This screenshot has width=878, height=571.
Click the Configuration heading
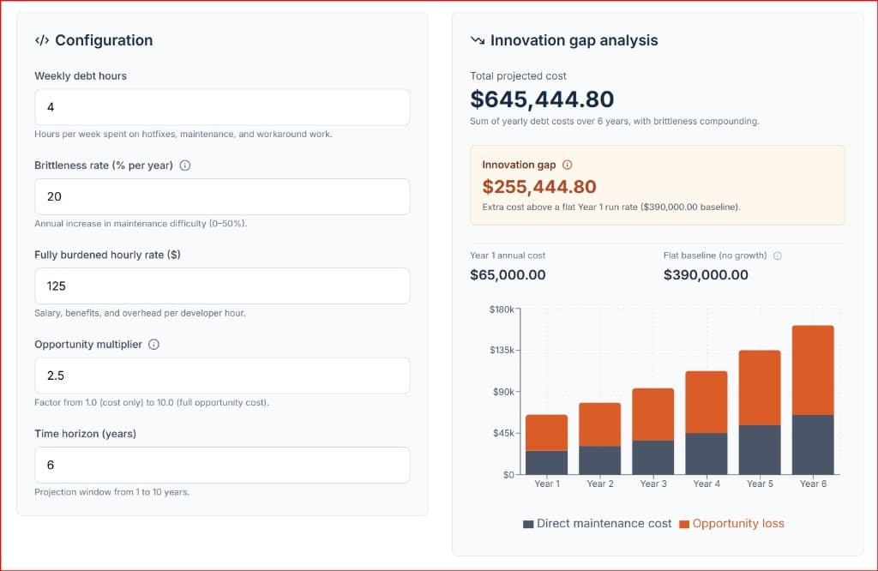(104, 40)
